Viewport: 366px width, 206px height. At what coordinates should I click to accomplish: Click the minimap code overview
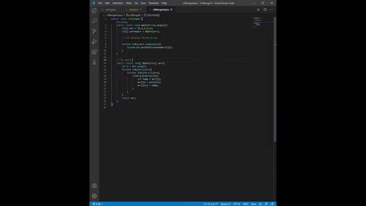pos(262,23)
